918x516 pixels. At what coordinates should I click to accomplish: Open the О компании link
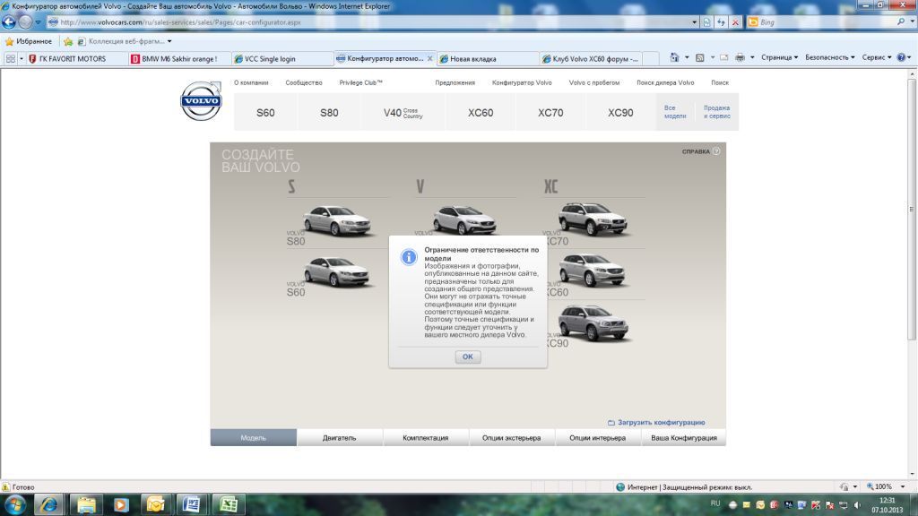251,82
